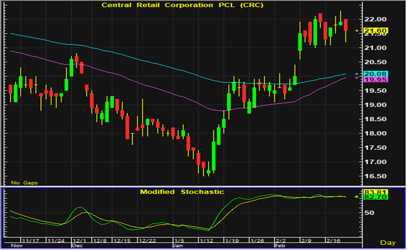Select the Modified Stochastic indicator title
Image resolution: width=407 pixels, height=250 pixels.
click(x=182, y=191)
